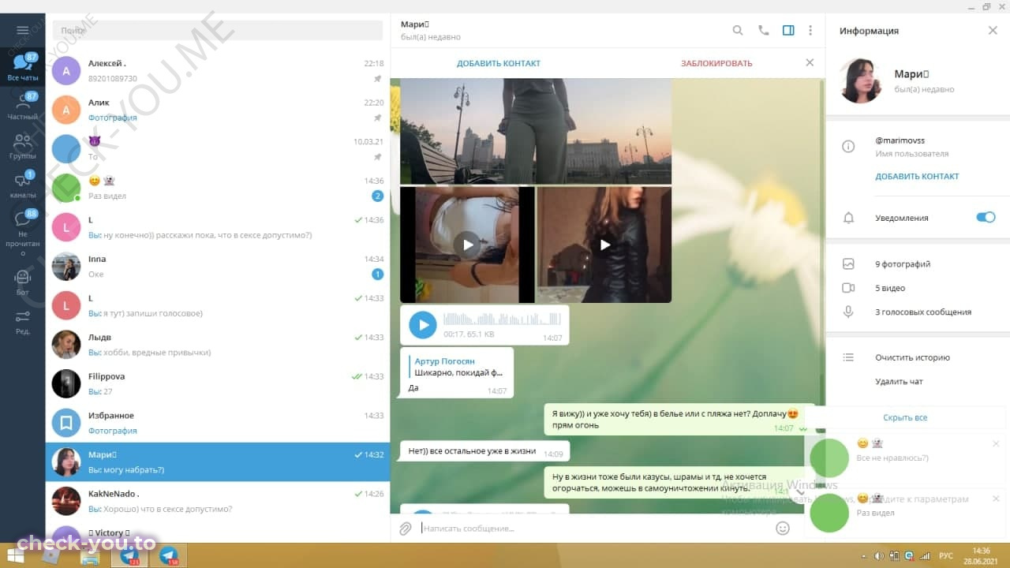Click 'ЗАБЛОКИРОВАТЬ' to block the user
This screenshot has height=568, width=1010.
pyautogui.click(x=716, y=63)
